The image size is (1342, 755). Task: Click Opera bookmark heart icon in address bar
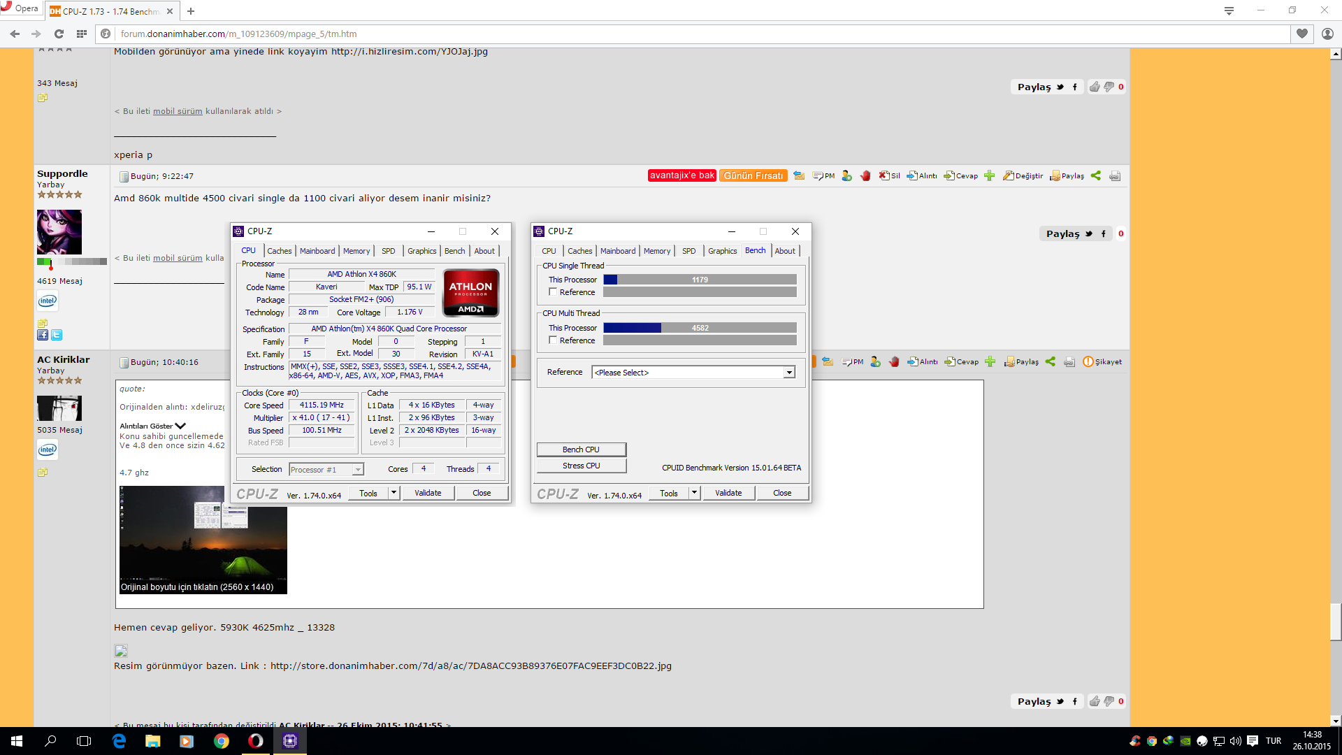1302,34
